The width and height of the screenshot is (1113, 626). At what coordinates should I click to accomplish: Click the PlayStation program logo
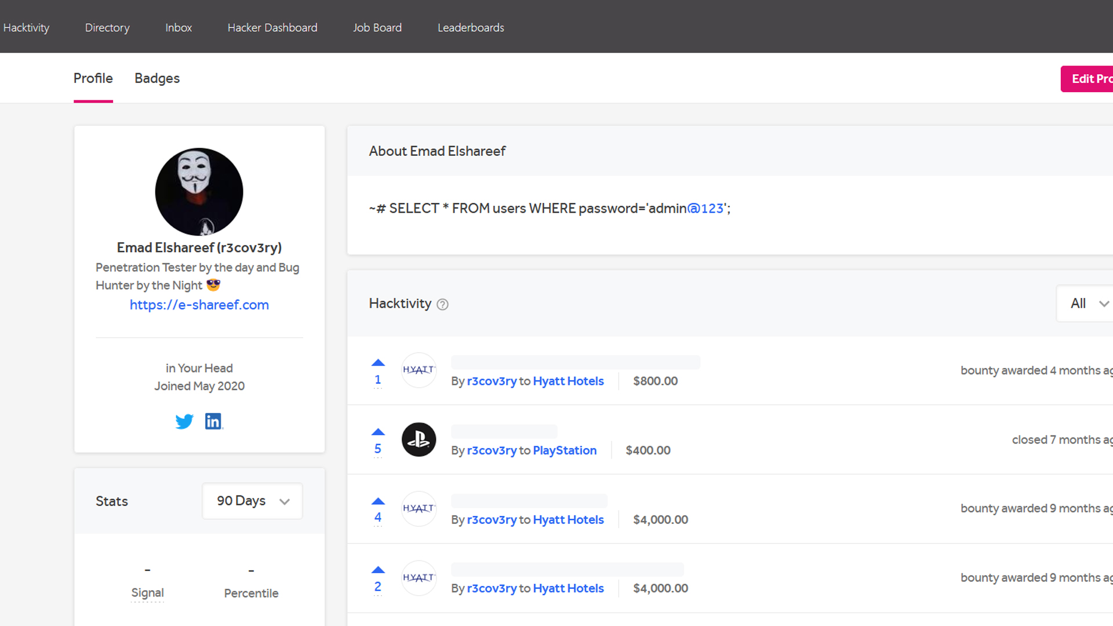(419, 439)
